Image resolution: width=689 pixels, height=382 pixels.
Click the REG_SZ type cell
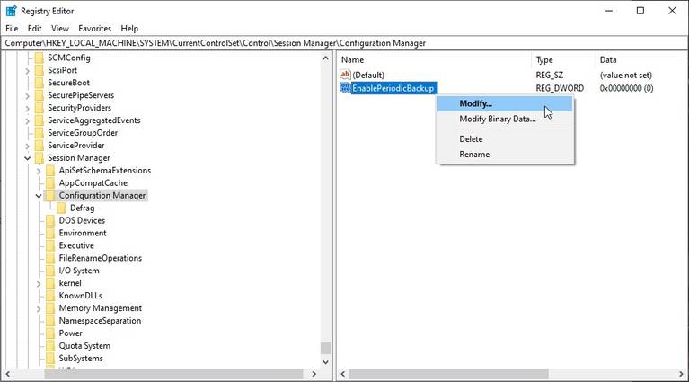549,76
